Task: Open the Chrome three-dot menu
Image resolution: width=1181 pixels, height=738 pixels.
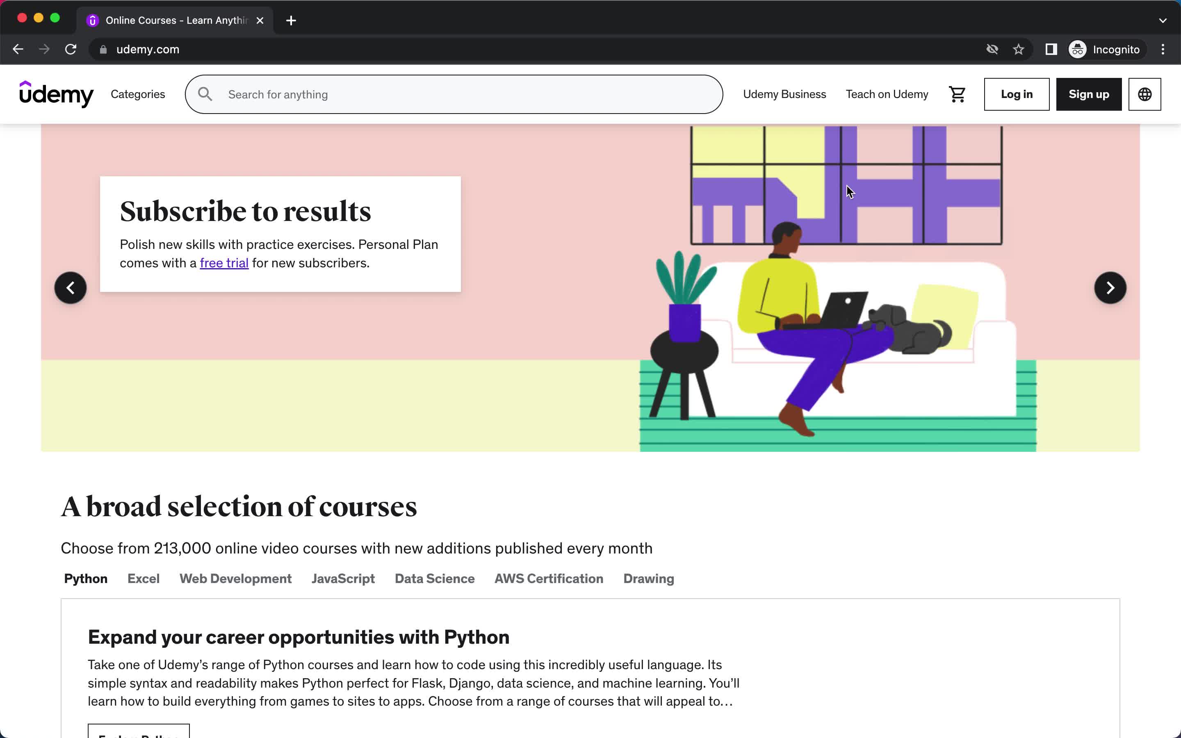Action: (1163, 49)
